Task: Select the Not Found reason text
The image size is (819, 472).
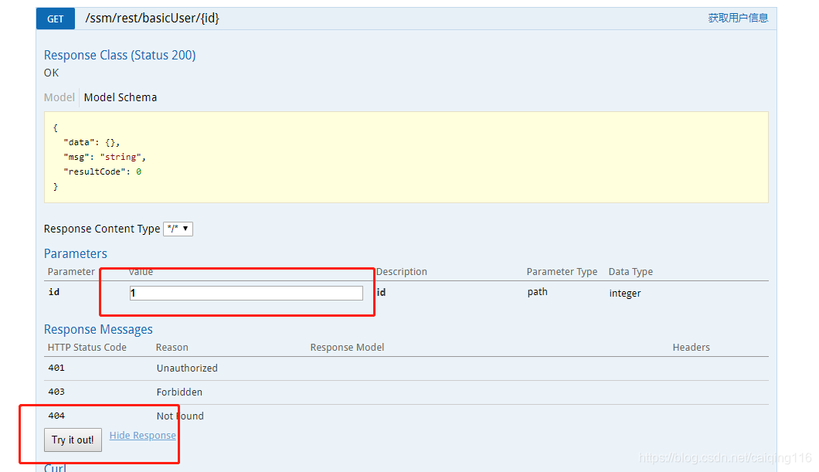Action: (x=180, y=416)
